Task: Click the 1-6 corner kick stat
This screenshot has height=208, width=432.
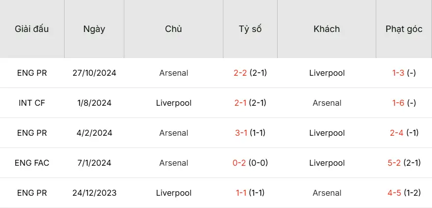Action: [404, 103]
